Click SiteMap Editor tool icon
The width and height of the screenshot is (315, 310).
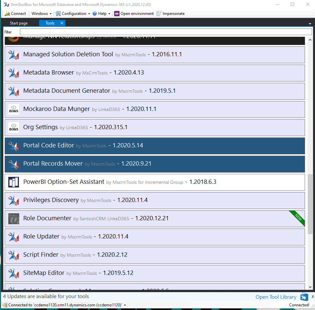pyautogui.click(x=14, y=273)
